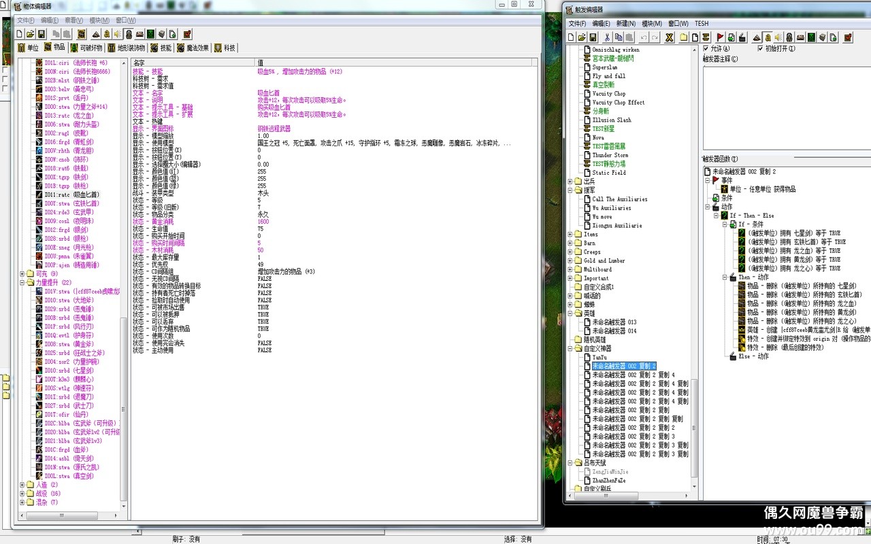Click the red flag New Event icon
Screen dimensions: 871x544
point(720,37)
